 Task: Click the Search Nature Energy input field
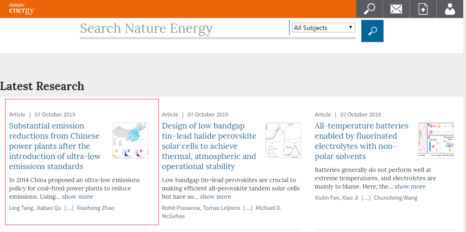(x=183, y=29)
